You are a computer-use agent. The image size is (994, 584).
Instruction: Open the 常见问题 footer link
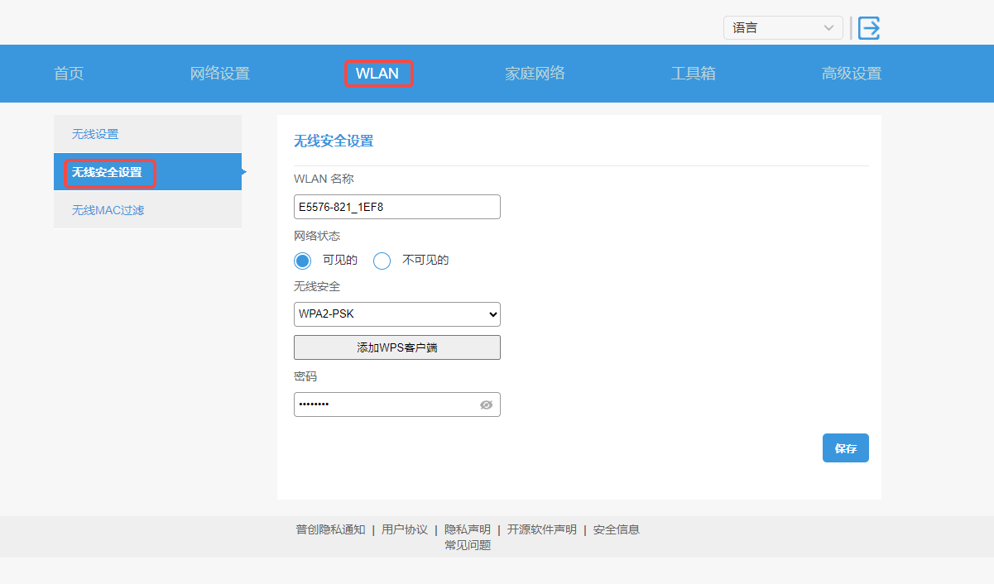coord(468,545)
